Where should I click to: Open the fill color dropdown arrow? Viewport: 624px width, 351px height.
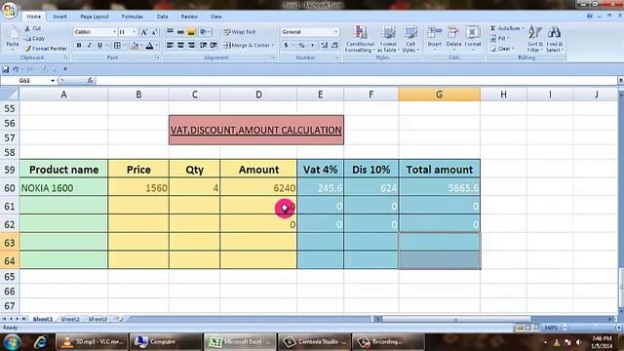coord(141,46)
